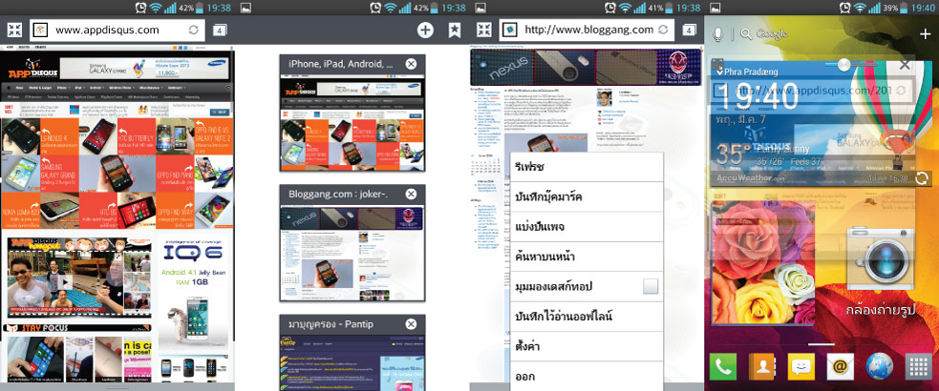The image size is (939, 391).
Task: Choose แบ่งปันเพจ from the browser menu
Action: (587, 227)
